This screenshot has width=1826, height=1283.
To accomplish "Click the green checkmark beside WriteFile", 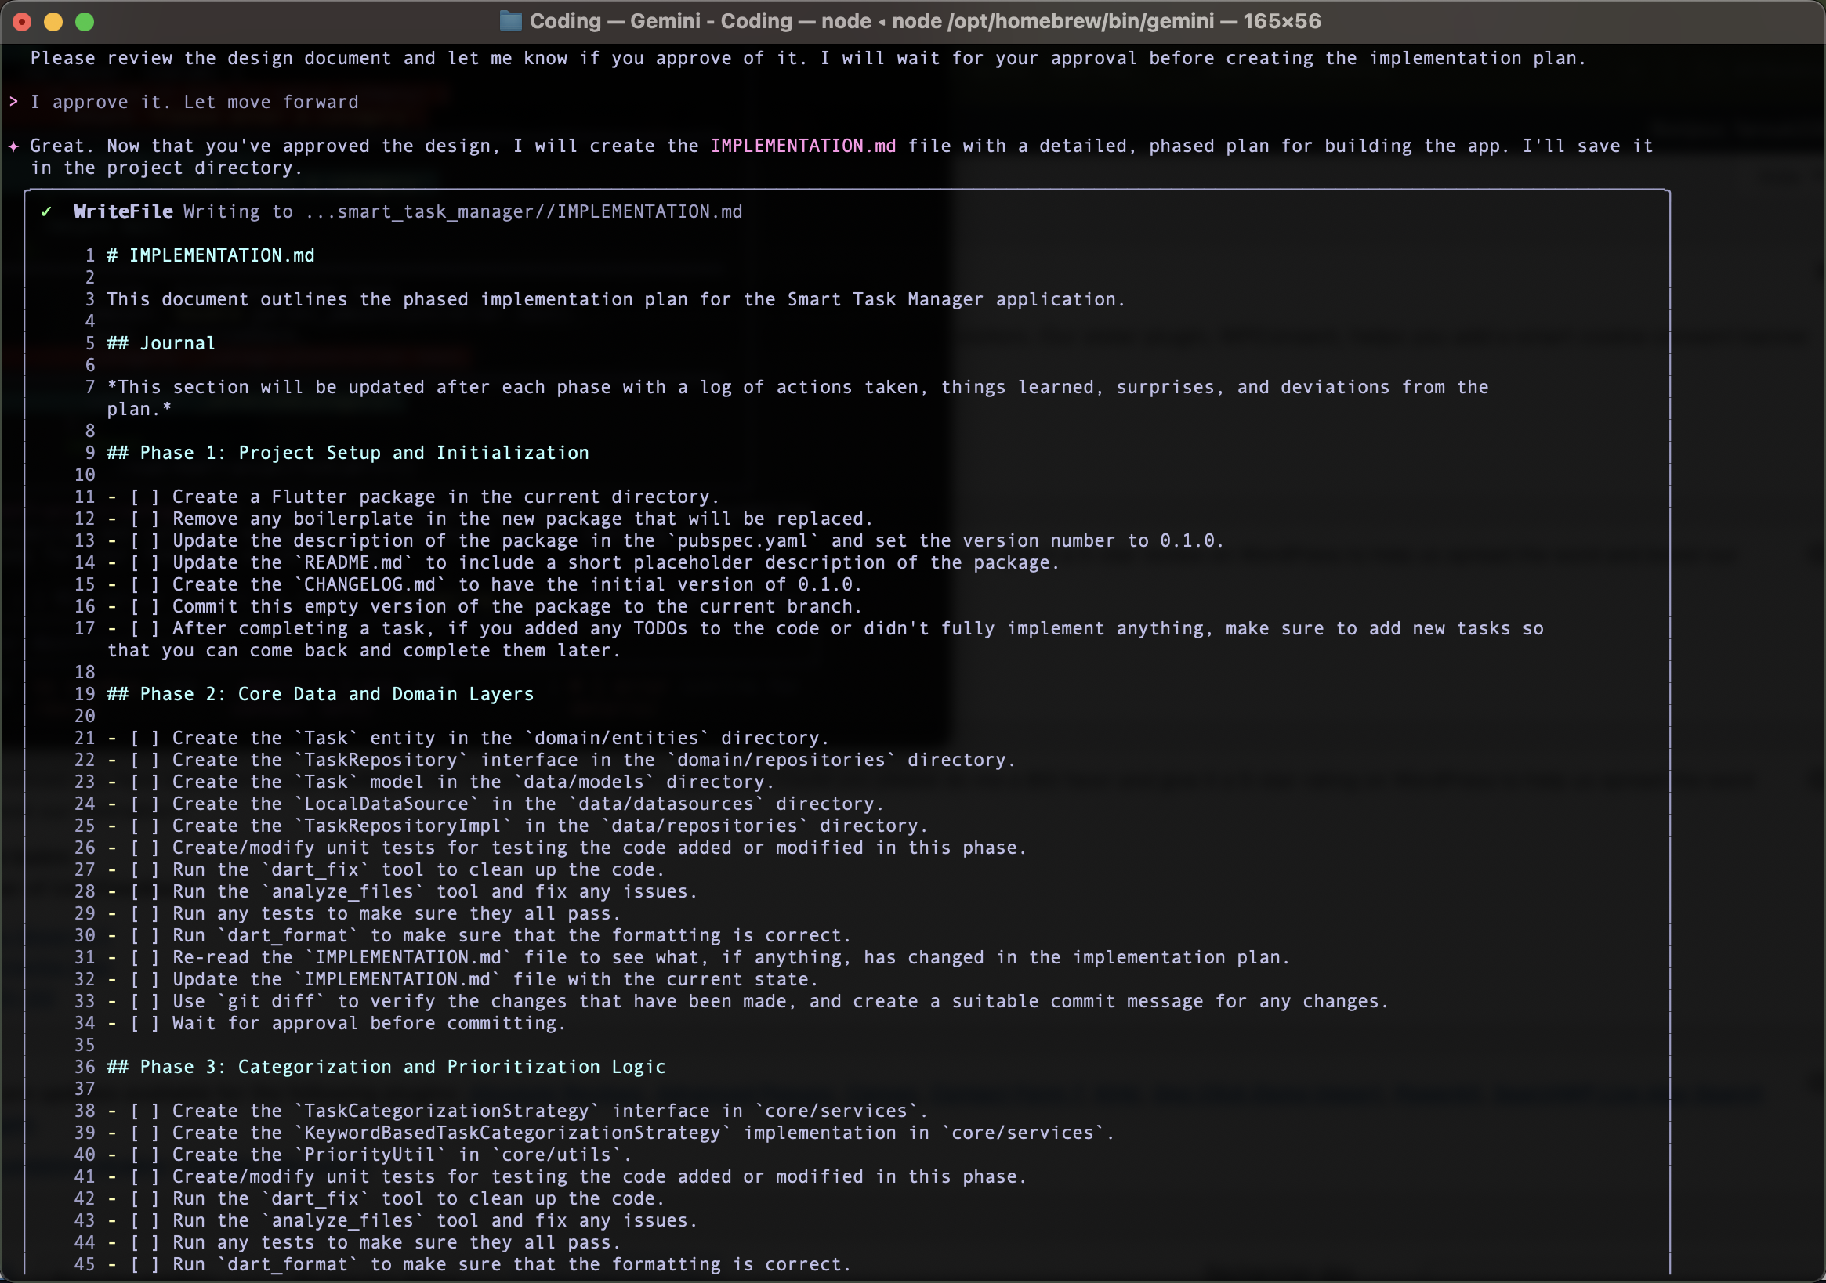I will click(47, 211).
